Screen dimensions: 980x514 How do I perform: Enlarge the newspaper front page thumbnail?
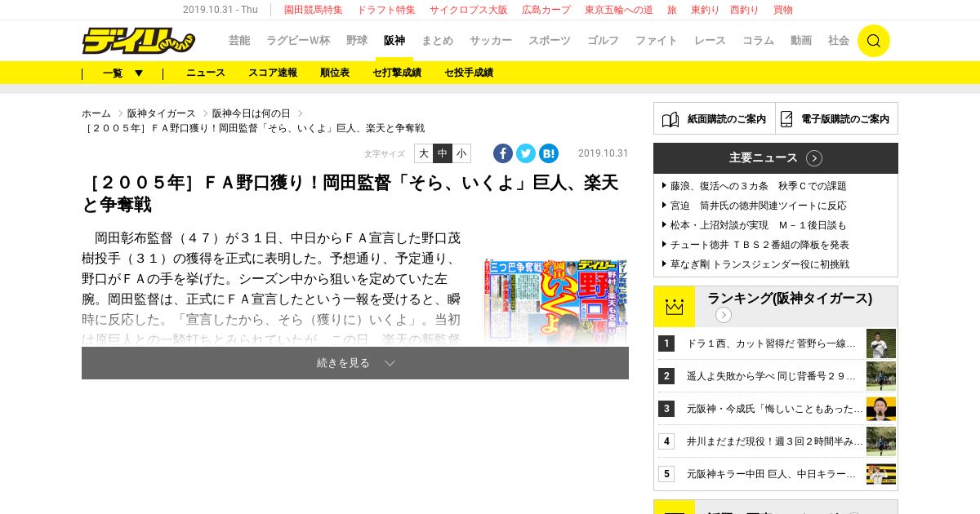coord(555,301)
